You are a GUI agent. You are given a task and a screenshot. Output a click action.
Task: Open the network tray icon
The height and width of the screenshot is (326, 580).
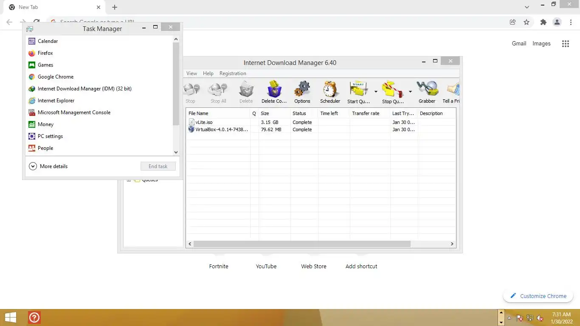[530, 318]
